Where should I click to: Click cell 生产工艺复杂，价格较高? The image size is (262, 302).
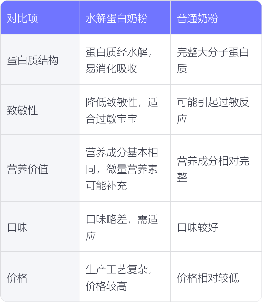119,278
